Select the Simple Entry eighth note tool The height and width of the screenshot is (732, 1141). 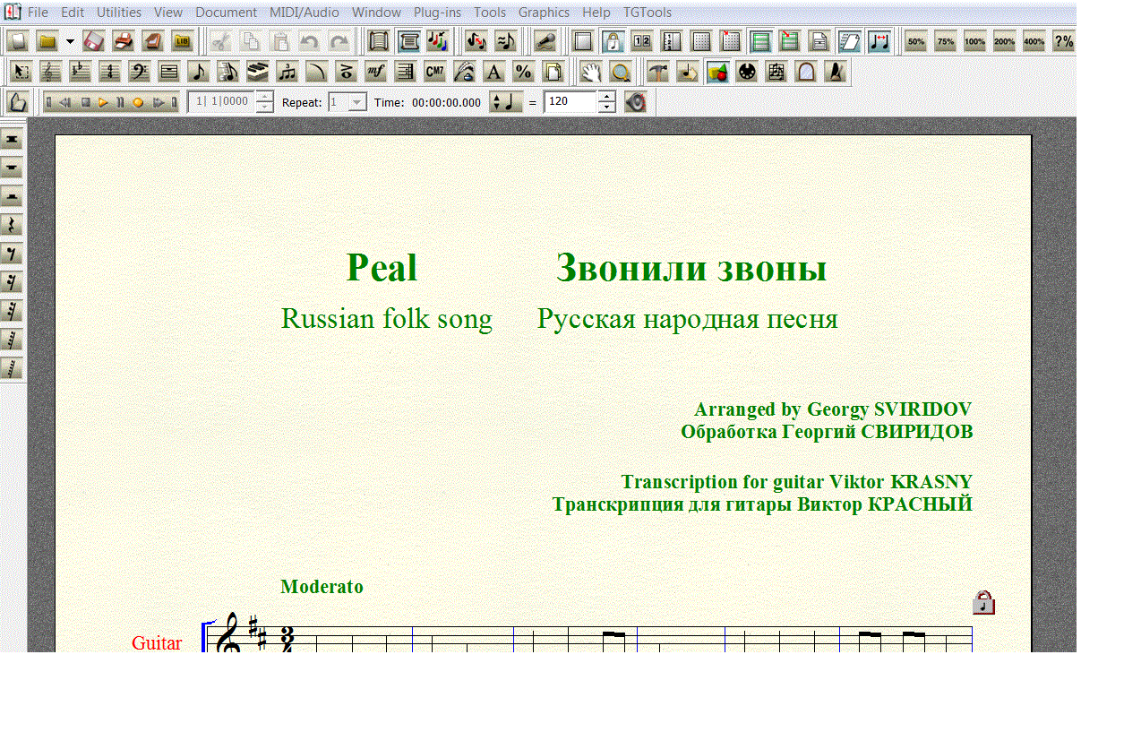point(199,72)
